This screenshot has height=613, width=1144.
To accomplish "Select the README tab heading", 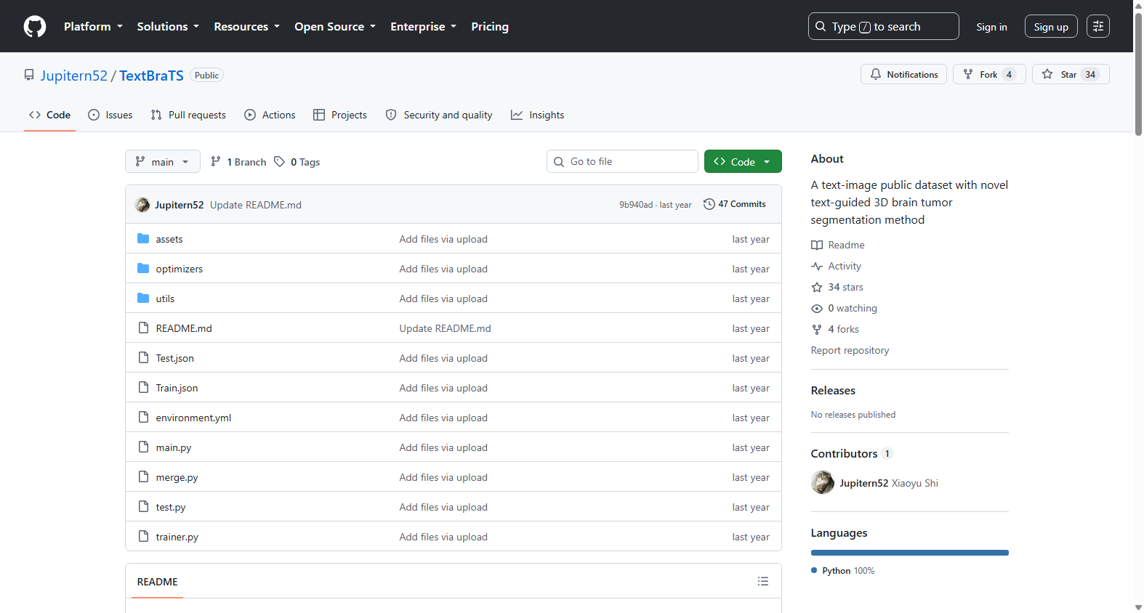I will coord(157,582).
